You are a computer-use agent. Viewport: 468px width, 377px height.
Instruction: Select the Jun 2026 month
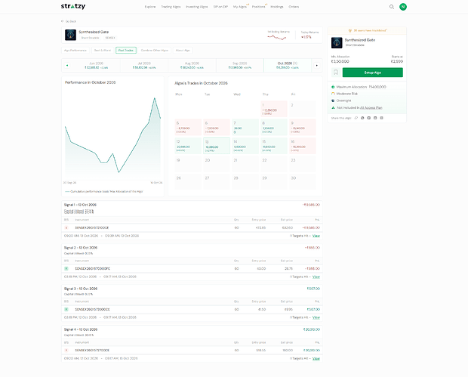pos(97,65)
